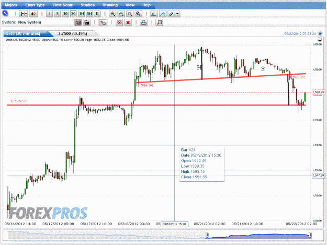The width and height of the screenshot is (327, 245).
Task: Open the Drawing menu
Action: pos(110,5)
